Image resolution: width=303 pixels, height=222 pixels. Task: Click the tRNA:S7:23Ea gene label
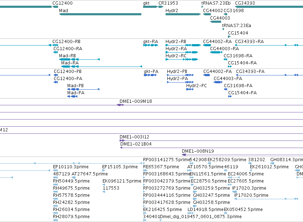(x=236, y=26)
